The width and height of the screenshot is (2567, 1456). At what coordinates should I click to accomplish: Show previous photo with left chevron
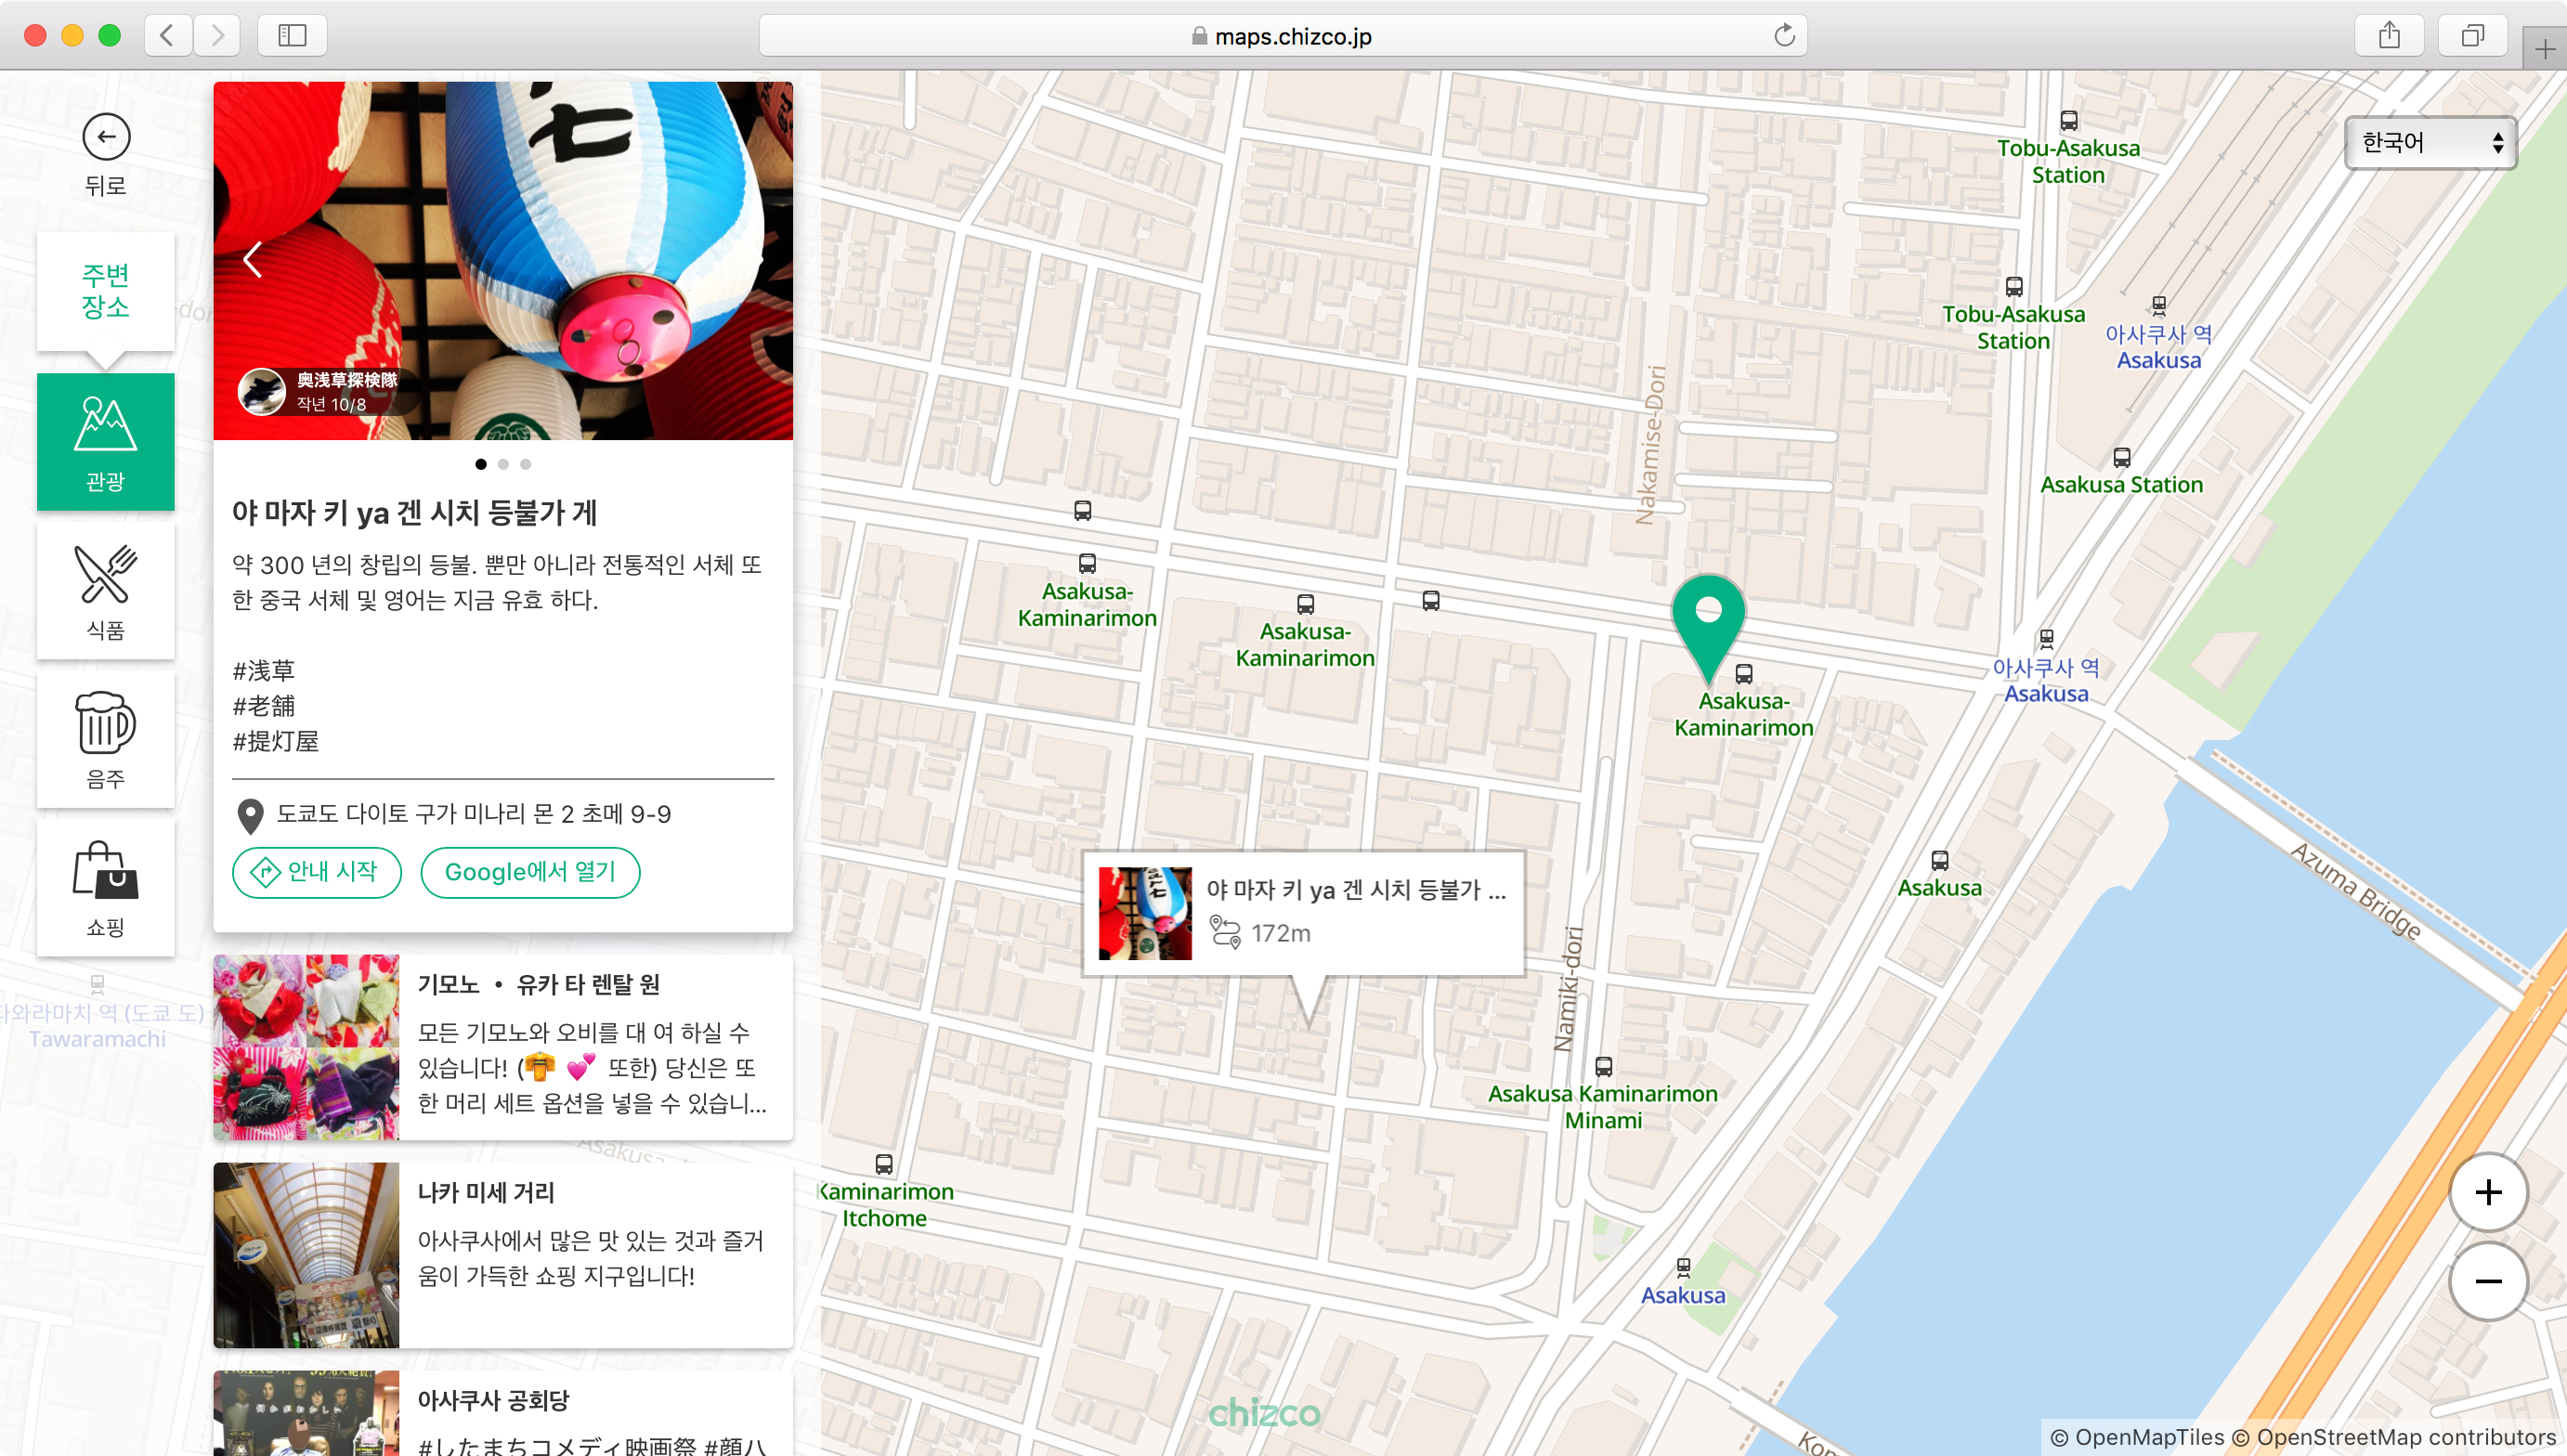(x=253, y=260)
